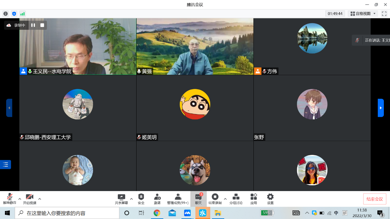Check the green network signal icon
390x219 pixels.
22,14
